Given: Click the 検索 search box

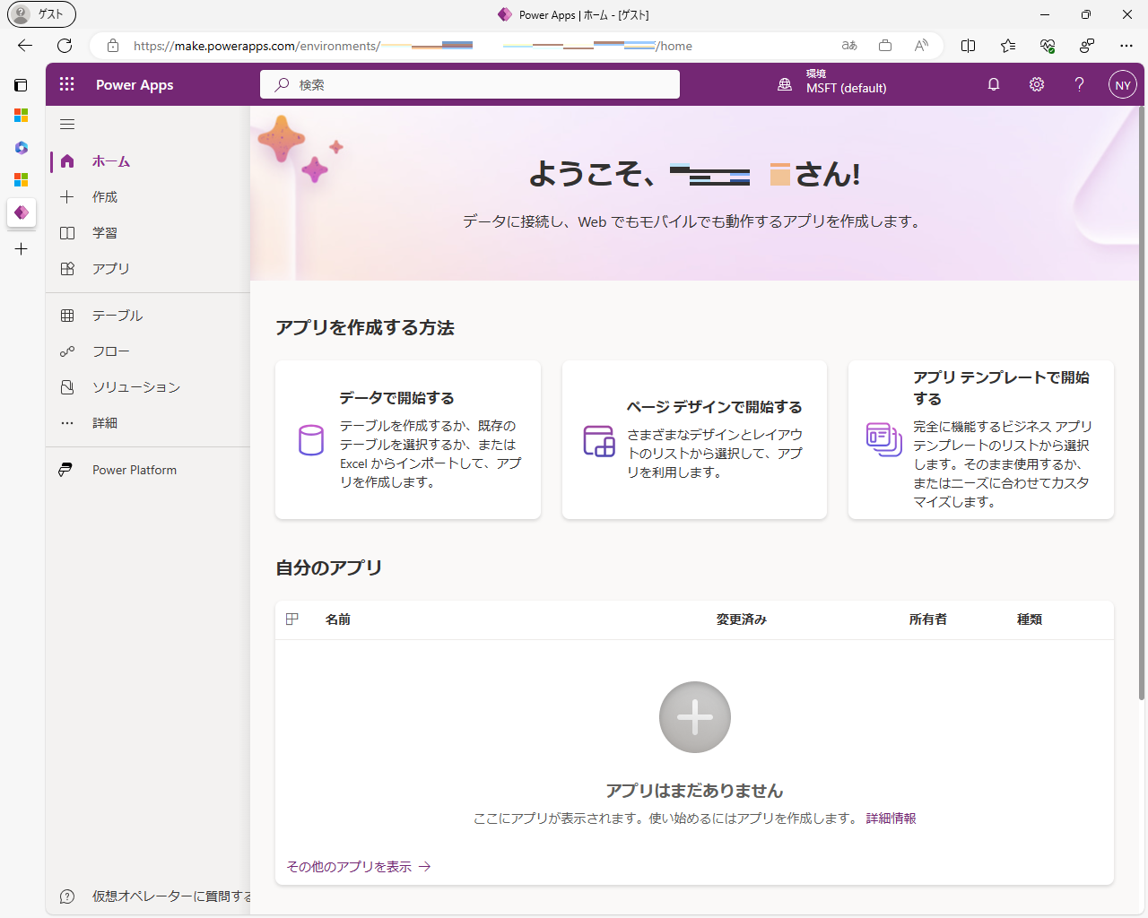Looking at the screenshot, I should coord(470,84).
